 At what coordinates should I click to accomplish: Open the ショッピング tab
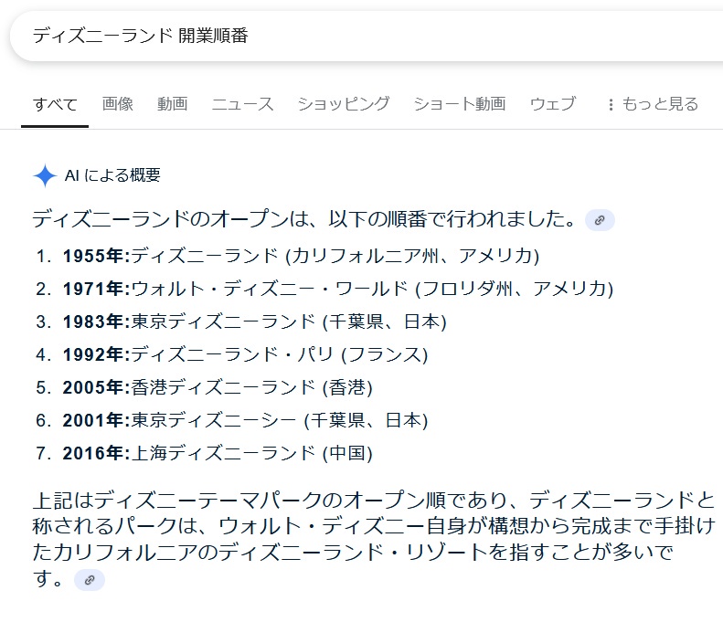pyautogui.click(x=343, y=104)
